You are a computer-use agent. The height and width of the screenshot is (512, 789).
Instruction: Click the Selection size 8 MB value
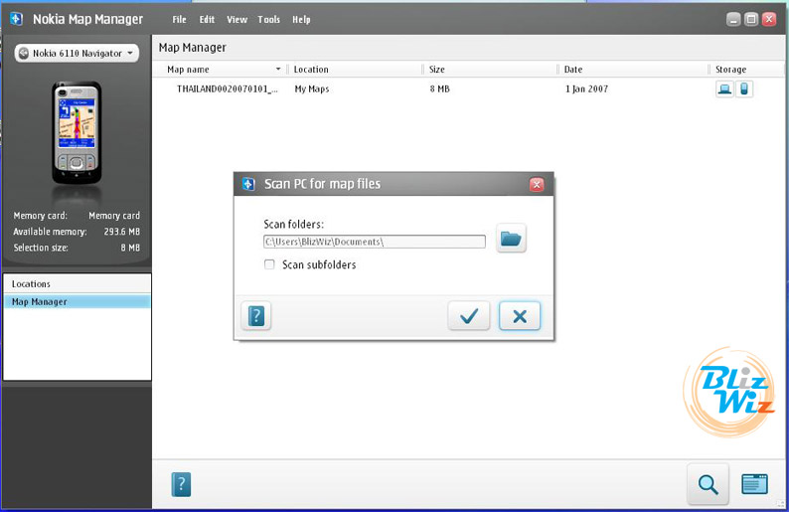pos(130,248)
